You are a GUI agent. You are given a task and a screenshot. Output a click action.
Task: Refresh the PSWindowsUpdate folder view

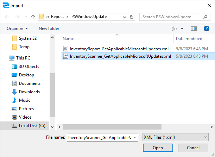tap(132, 17)
